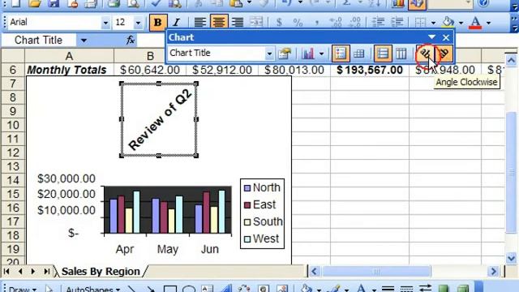
Task: Toggle Angle Counterclockwise text button
Action: [x=444, y=54]
